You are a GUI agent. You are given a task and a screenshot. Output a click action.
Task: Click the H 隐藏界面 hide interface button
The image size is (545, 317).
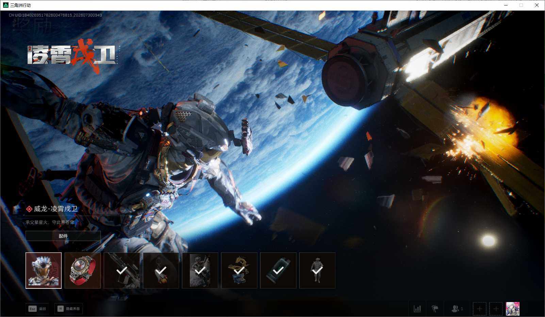(x=69, y=308)
